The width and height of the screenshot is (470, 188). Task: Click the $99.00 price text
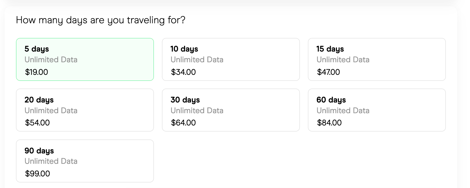pos(37,174)
